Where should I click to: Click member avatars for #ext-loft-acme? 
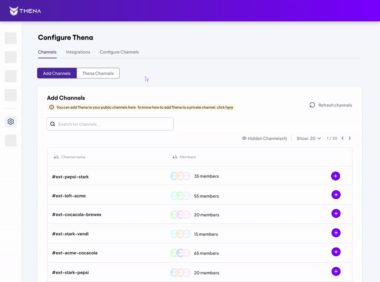[x=180, y=195]
